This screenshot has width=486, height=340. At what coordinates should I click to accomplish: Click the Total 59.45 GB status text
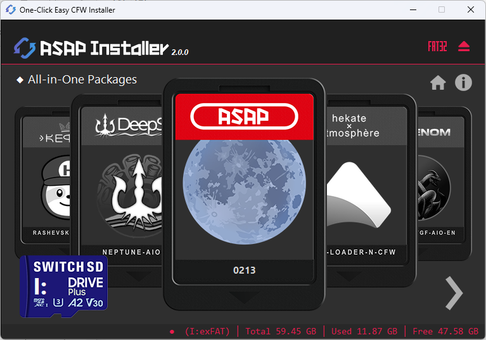(281, 331)
